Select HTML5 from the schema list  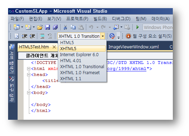coord(82,43)
